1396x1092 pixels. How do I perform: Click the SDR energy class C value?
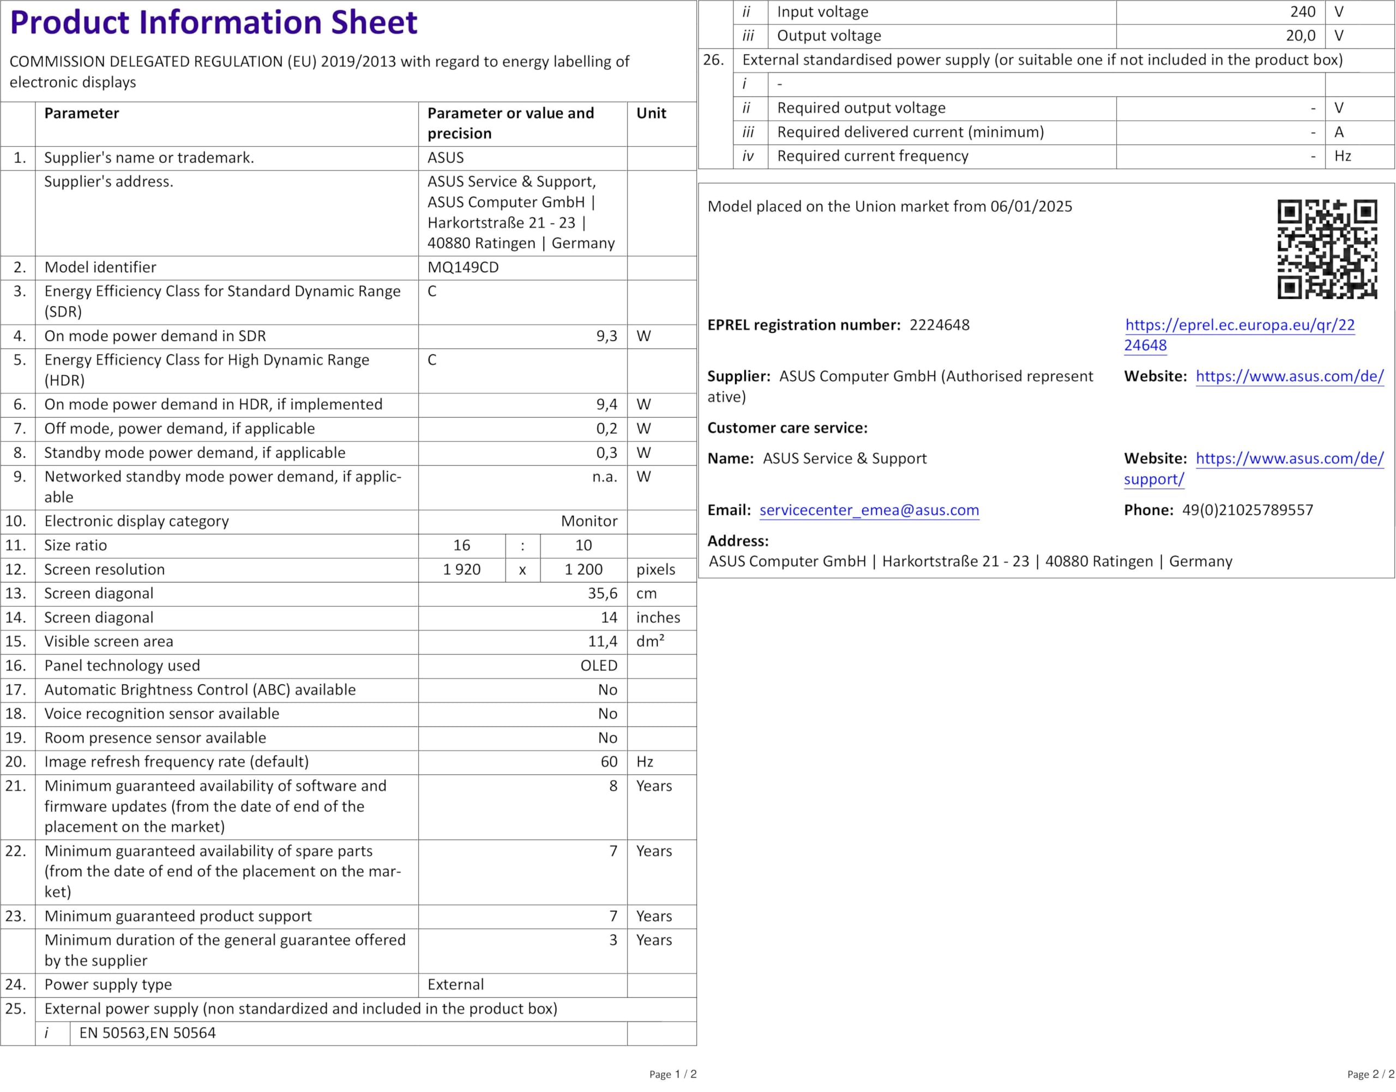click(x=432, y=291)
